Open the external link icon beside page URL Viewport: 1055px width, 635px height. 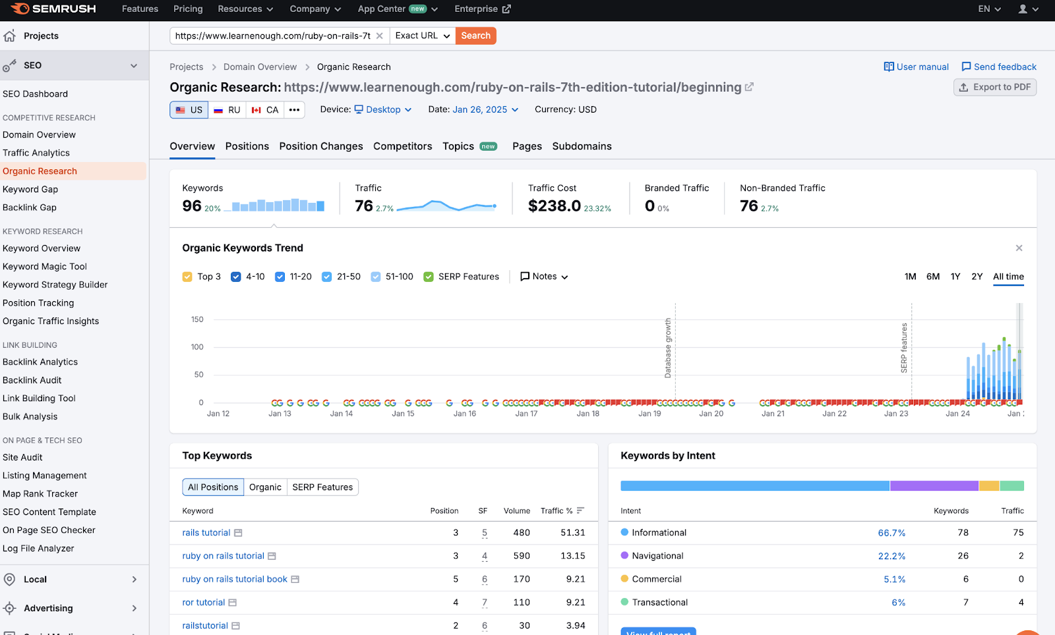[x=749, y=87]
